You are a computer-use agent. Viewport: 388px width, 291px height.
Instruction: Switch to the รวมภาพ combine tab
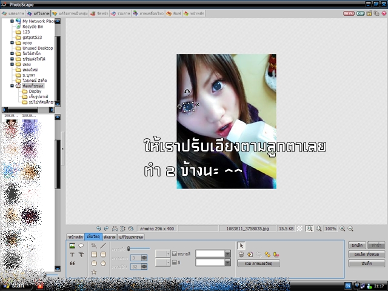click(121, 13)
